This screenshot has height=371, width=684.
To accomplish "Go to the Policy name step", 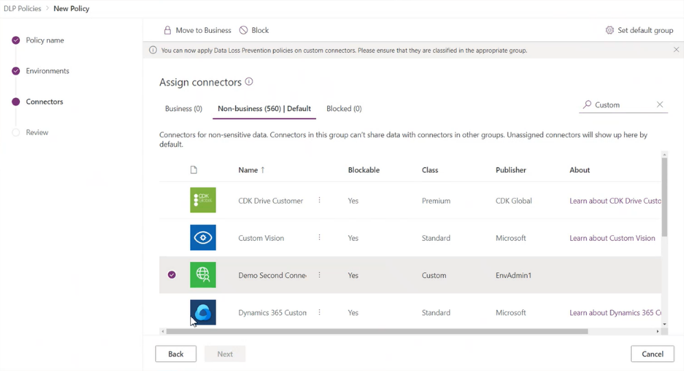I will (38, 40).
